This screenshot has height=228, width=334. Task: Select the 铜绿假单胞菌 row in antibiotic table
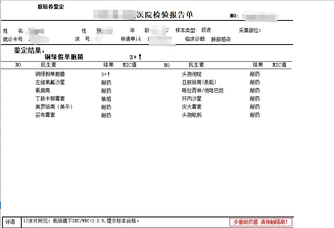point(50,74)
